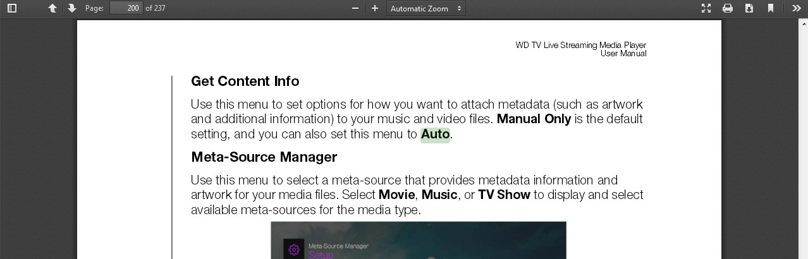Click the page number field showing 200
The width and height of the screenshot is (808, 259).
pos(126,8)
